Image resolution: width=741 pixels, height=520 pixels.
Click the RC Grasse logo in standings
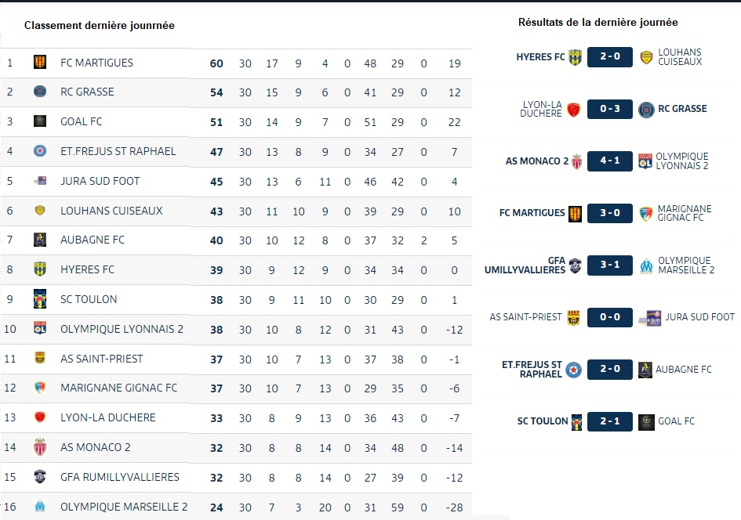40,92
